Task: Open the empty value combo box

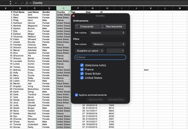Action: tap(115, 51)
